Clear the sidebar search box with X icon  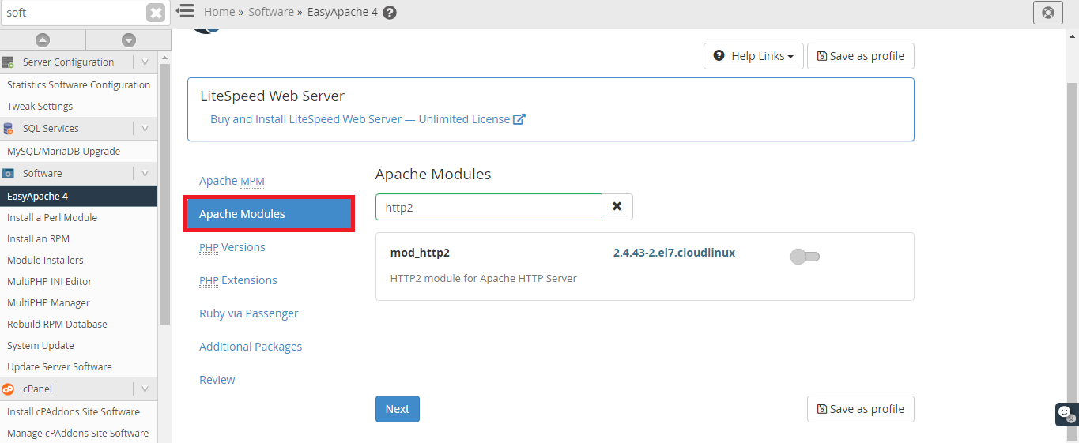click(x=156, y=13)
